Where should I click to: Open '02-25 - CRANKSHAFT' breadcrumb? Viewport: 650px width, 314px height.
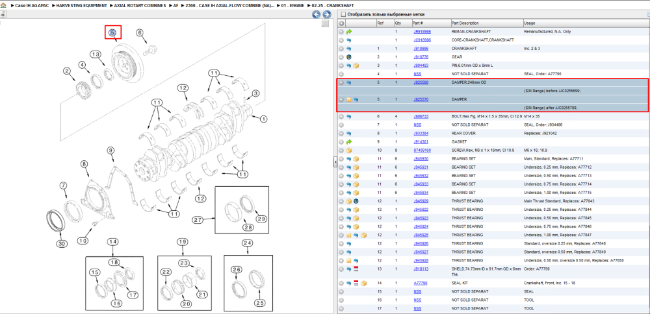(333, 6)
